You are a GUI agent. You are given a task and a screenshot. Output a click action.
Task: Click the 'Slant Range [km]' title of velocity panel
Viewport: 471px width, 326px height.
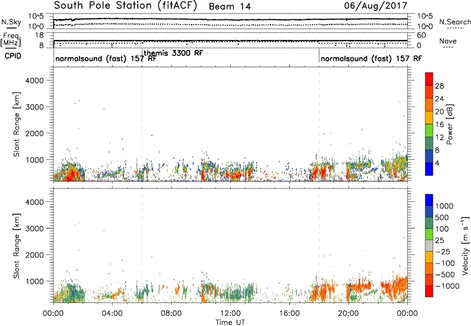click(x=16, y=246)
